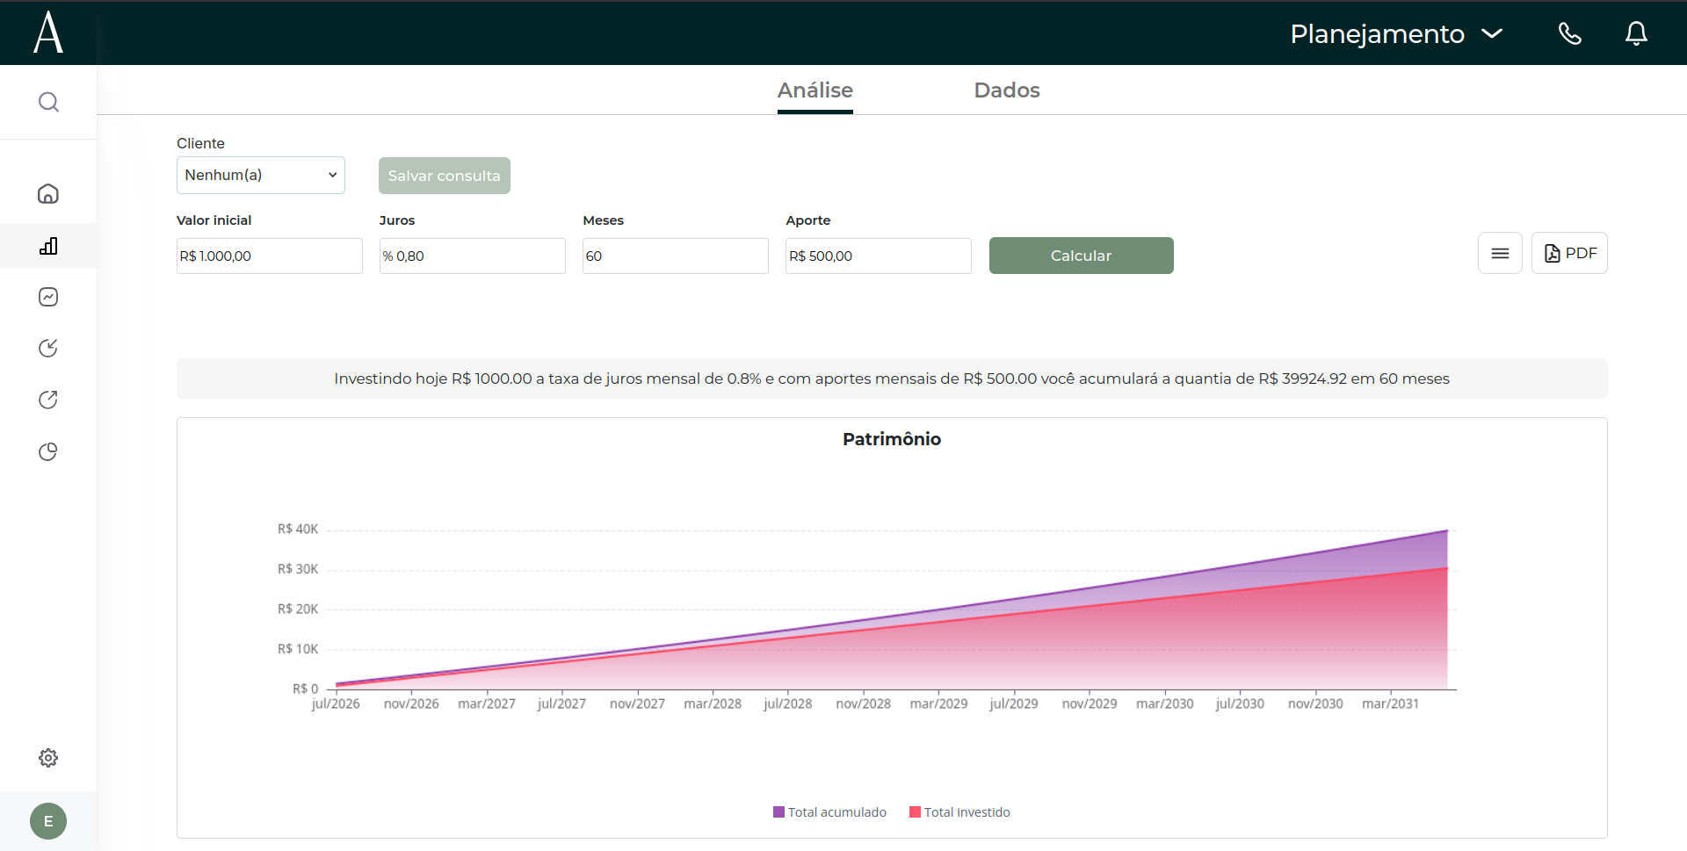Screen dimensions: 1687x851
Task: Click the jul/2029 axis label
Action: 1014,703
